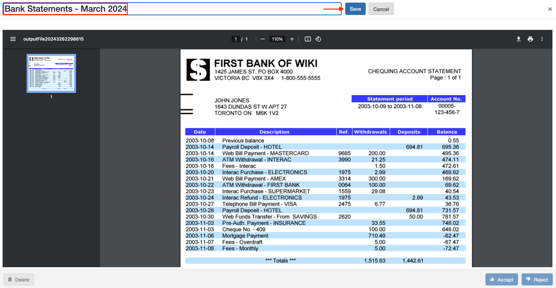Image resolution: width=556 pixels, height=288 pixels.
Task: Close the document dialog with X
Action: point(550,9)
